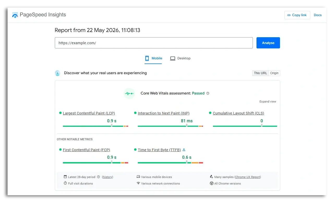Click the Chrome icon beside All Chrome versions

(212, 183)
